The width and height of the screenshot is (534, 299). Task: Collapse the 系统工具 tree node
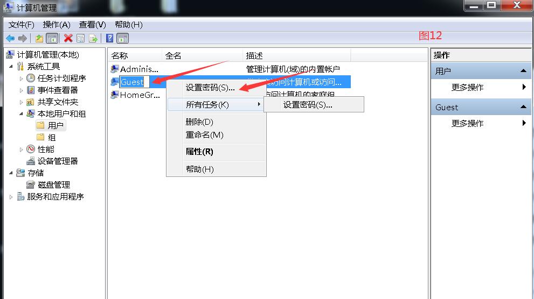pos(11,66)
